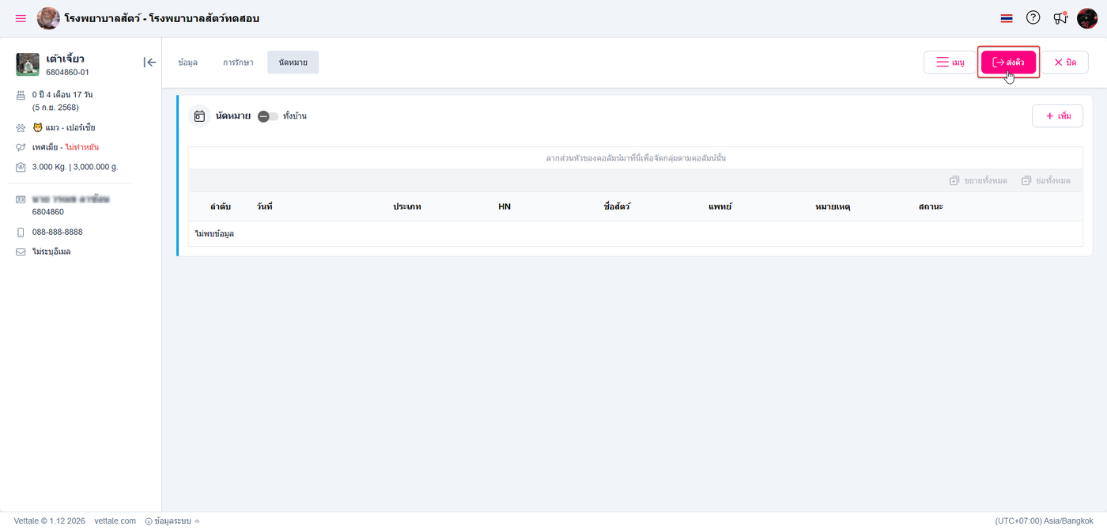The image size is (1107, 530).
Task: Click the column grouping drop area
Action: point(636,158)
